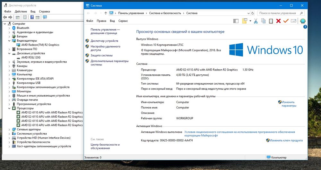Image resolution: width=321 pixels, height=170 pixels.
Task: Click Система и безопасность in breadcrumb
Action: pyautogui.click(x=165, y=13)
